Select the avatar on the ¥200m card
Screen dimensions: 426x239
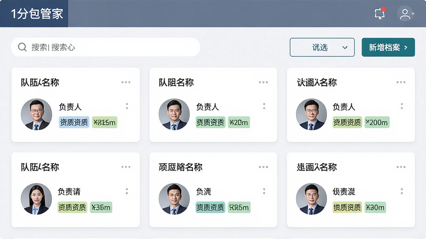point(311,114)
